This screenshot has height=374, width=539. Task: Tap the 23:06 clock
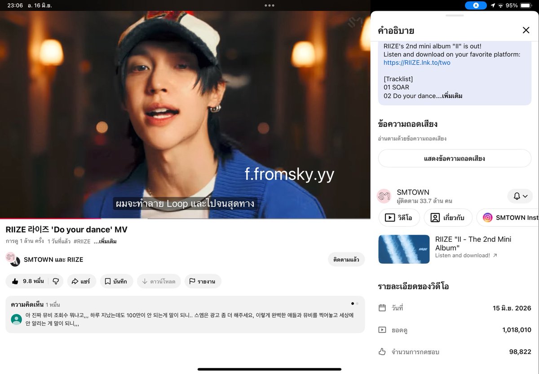coord(15,5)
